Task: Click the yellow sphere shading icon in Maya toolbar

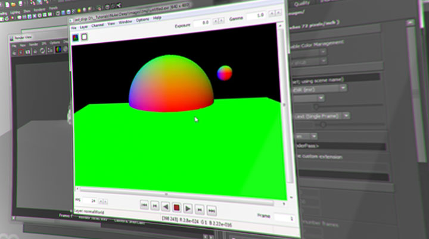Action: pos(79,11)
